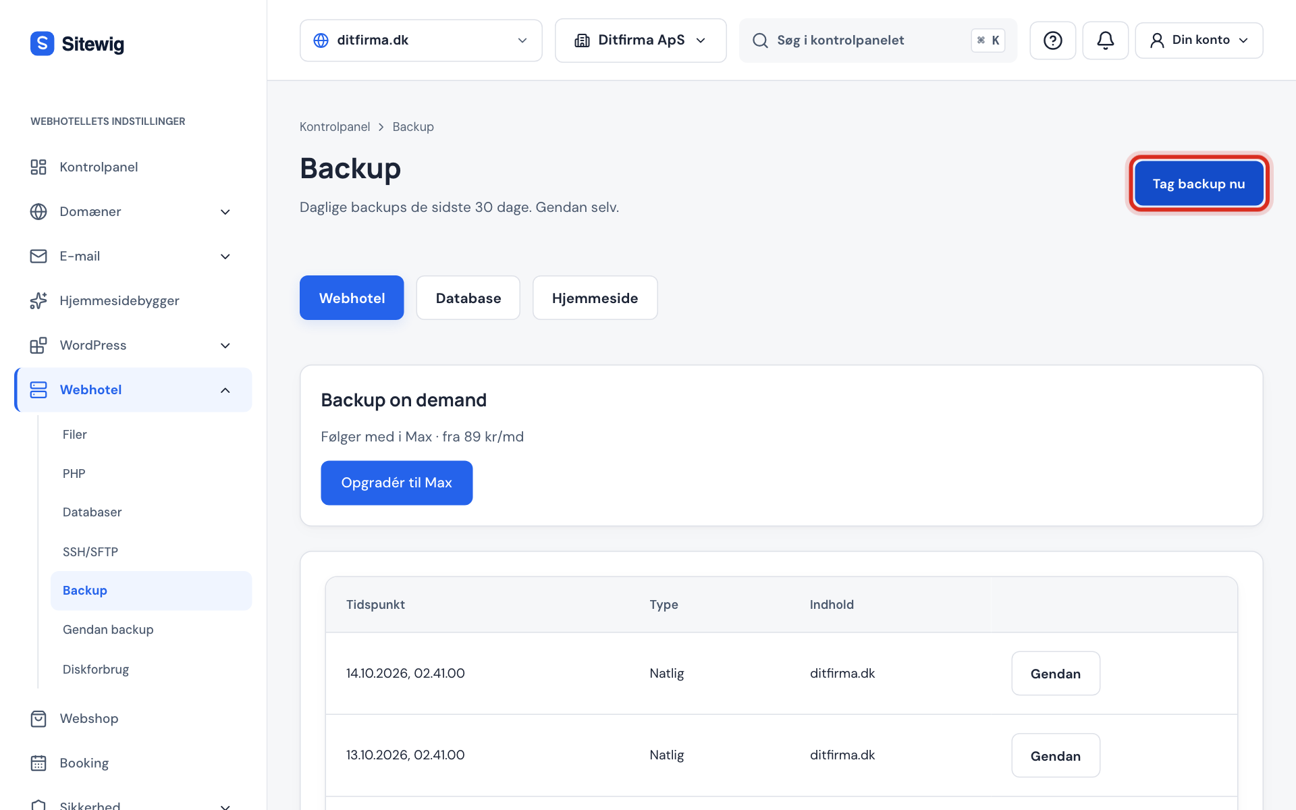Click the Booking calendar icon
The width and height of the screenshot is (1296, 810).
(x=38, y=763)
